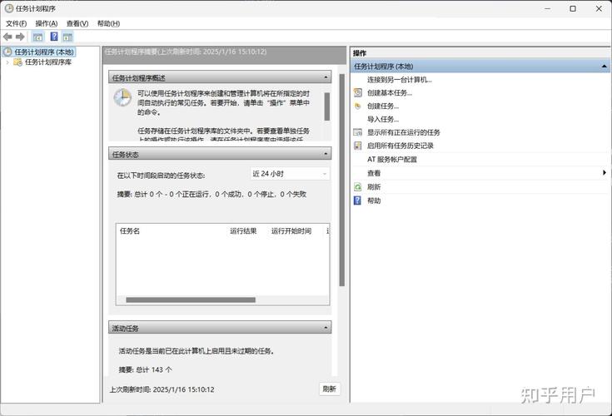612x416 pixels.
Task: Open the blue Help toolbar icon
Action: pyautogui.click(x=54, y=37)
